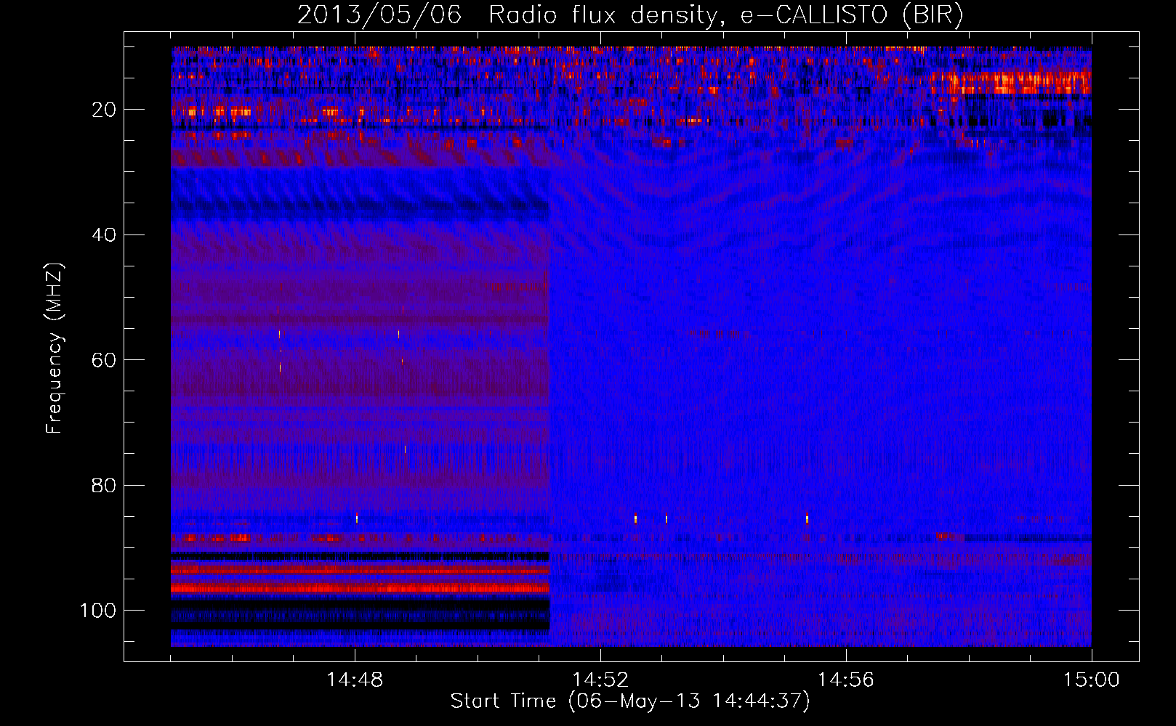
Task: Select the 'Frequency (MHZ)' y-axis label
Action: pyautogui.click(x=55, y=348)
